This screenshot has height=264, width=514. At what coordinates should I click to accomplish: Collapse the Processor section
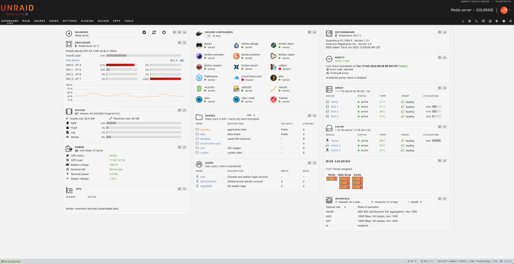coord(185,43)
